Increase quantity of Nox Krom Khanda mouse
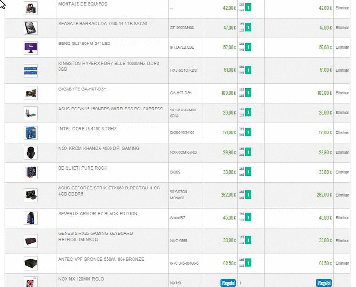Image resolution: width=356 pixels, height=287 pixels. coord(242,149)
